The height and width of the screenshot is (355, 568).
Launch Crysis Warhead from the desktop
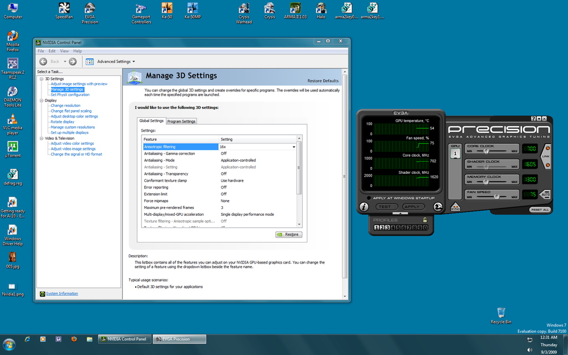point(244,10)
